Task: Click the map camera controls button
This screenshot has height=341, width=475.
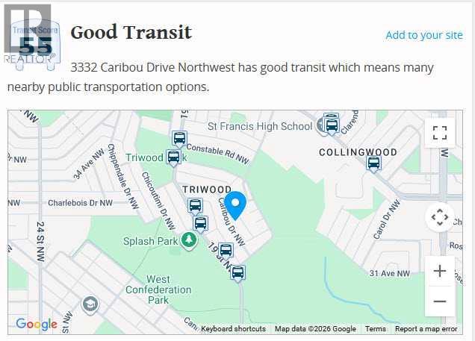Action: [440, 218]
